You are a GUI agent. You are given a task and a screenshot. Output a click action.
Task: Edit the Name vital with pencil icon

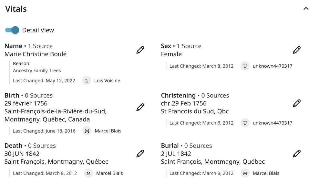(x=140, y=50)
